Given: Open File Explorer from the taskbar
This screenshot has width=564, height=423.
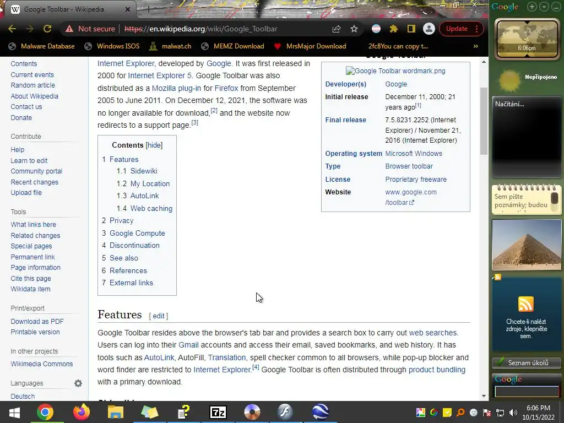Looking at the screenshot, I should tap(115, 412).
